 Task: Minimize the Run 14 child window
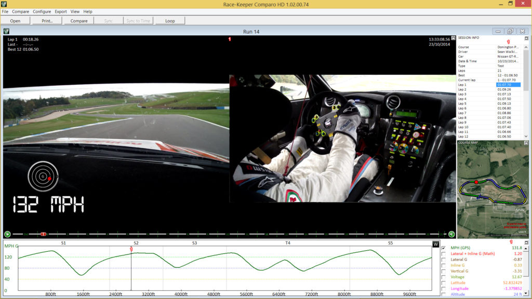tap(498, 31)
